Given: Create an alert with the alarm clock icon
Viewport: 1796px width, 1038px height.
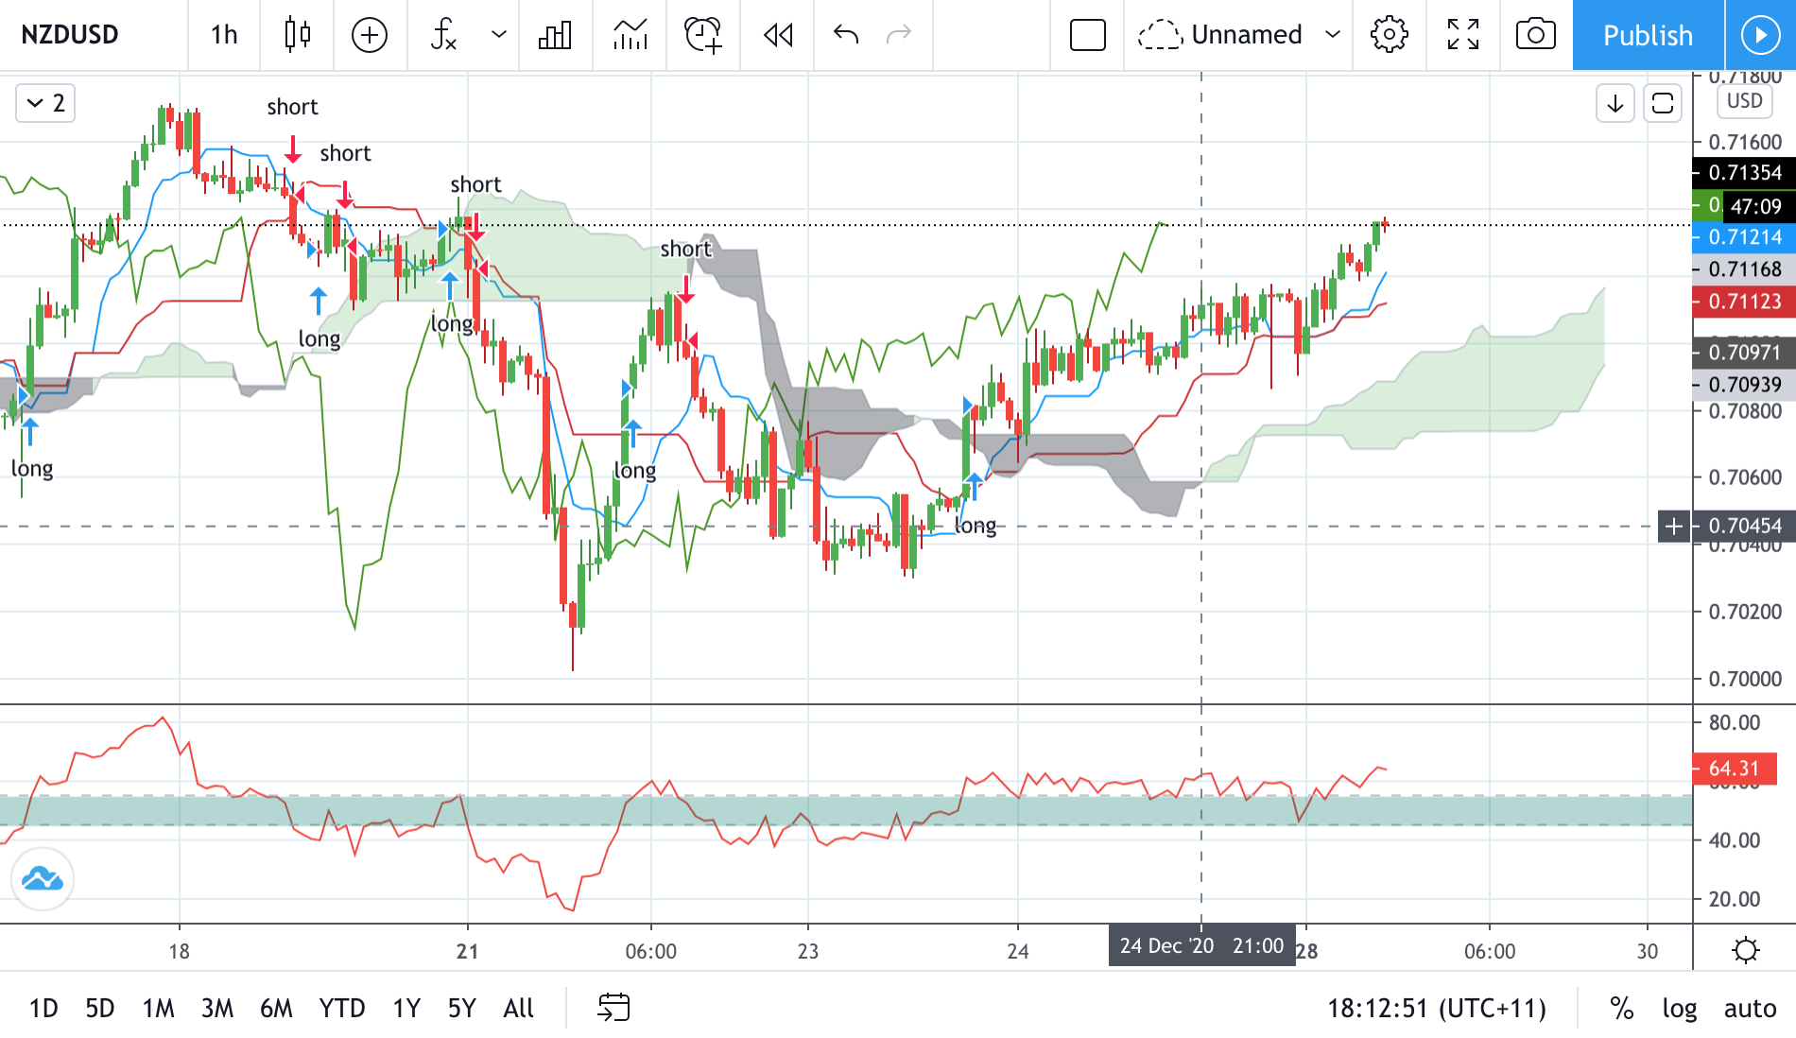Looking at the screenshot, I should coord(703,35).
